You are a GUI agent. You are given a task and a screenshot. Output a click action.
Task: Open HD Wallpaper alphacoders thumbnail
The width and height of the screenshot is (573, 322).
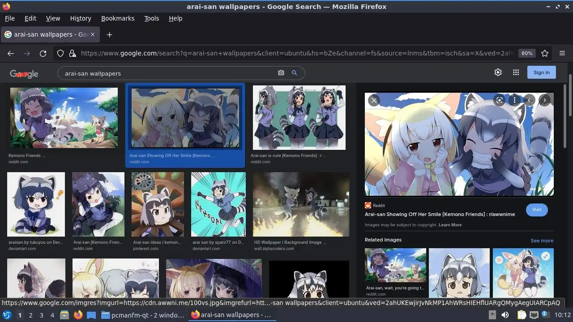pyautogui.click(x=301, y=204)
